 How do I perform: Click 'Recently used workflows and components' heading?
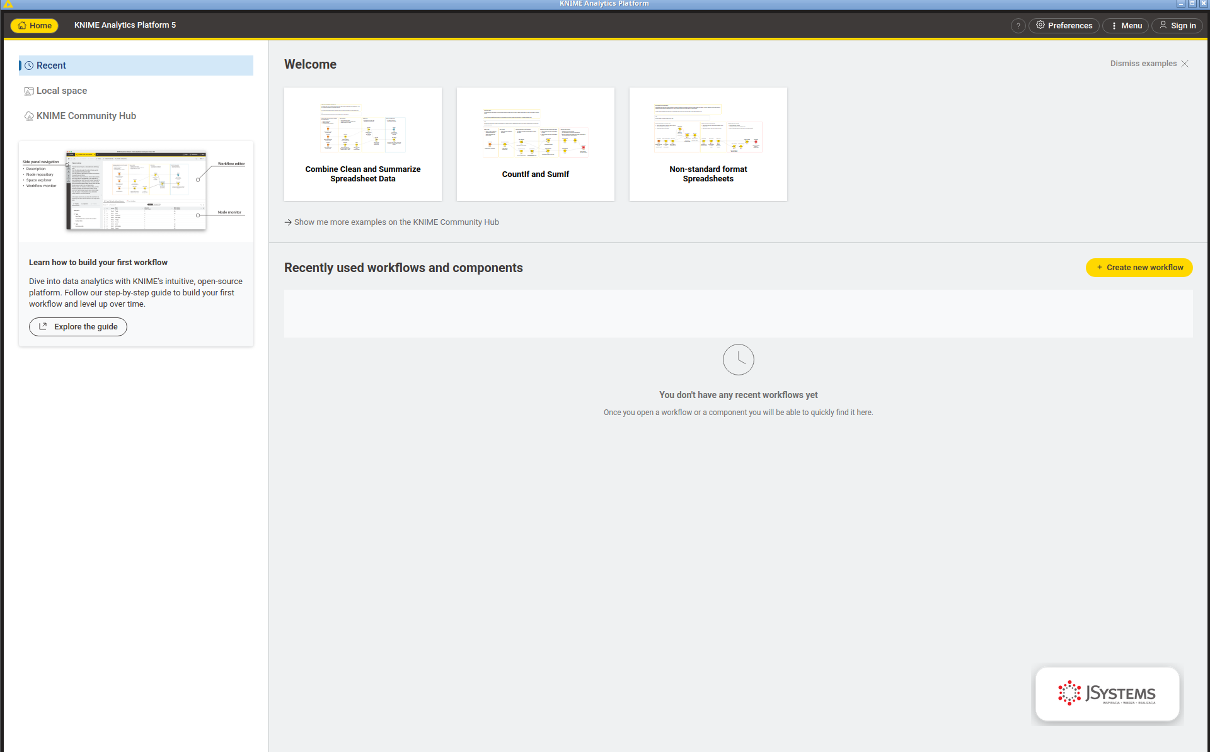(403, 268)
